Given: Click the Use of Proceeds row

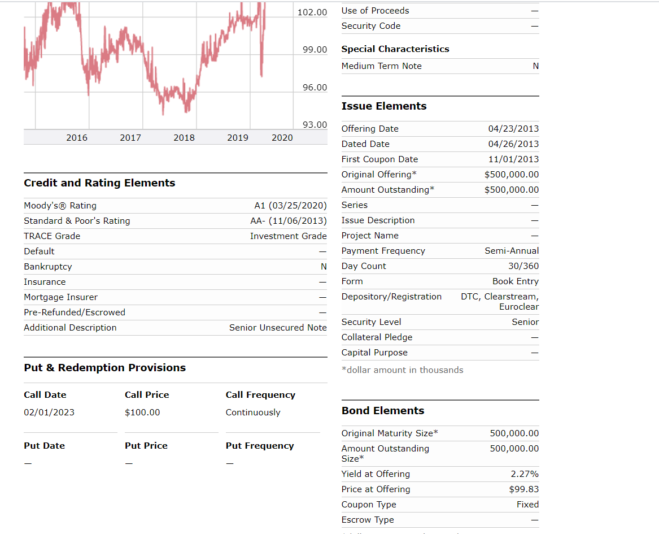Looking at the screenshot, I should (375, 10).
